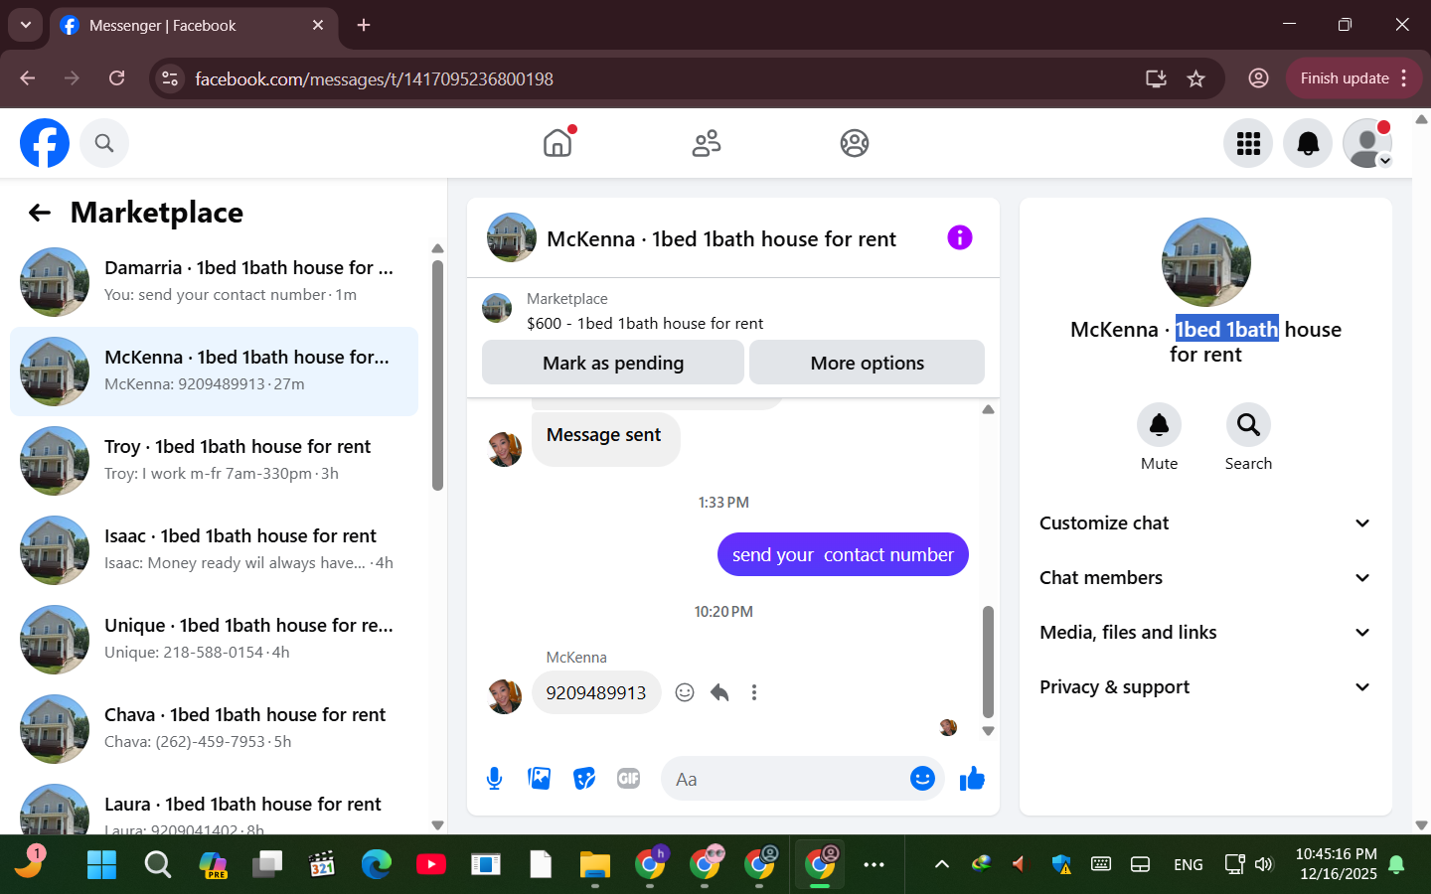Go to Facebook Home feed icon
The height and width of the screenshot is (894, 1431).
557,143
